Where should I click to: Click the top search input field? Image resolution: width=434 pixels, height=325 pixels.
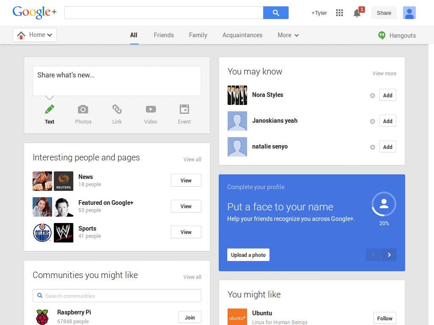click(164, 13)
